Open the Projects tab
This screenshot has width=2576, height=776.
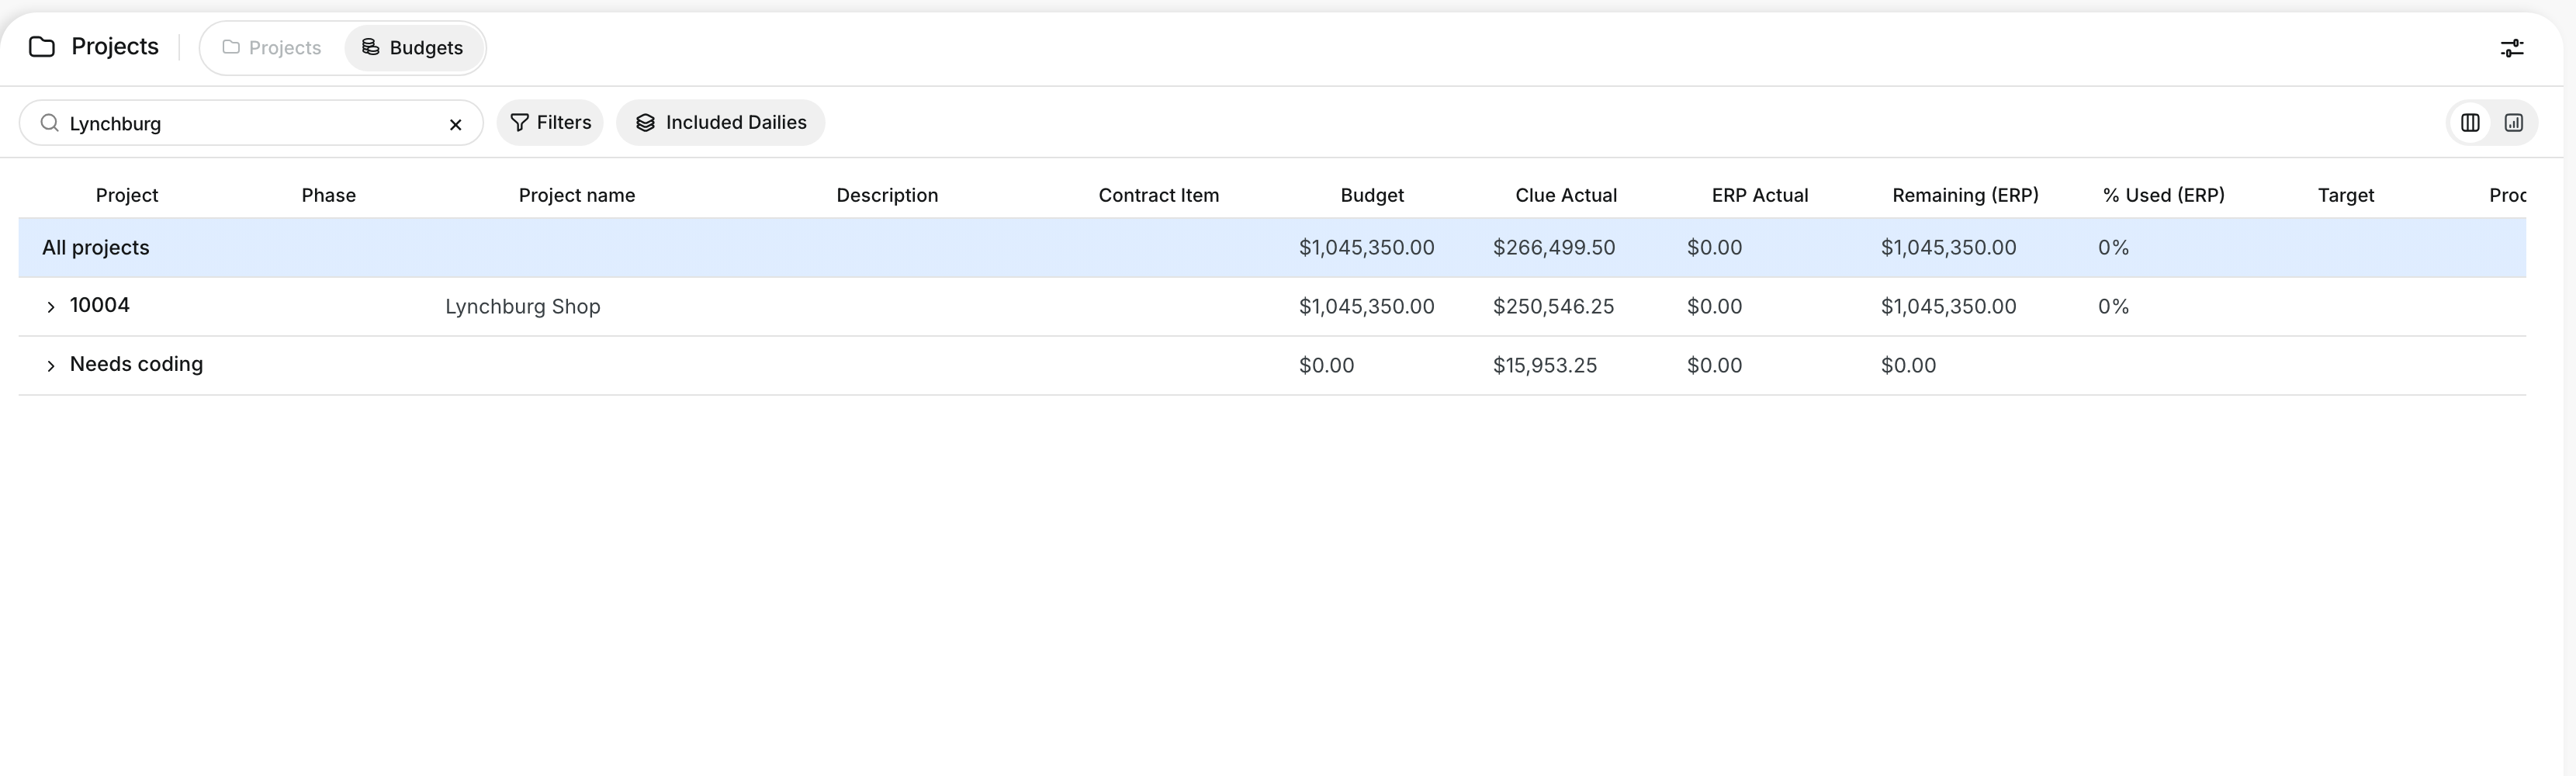[x=272, y=48]
